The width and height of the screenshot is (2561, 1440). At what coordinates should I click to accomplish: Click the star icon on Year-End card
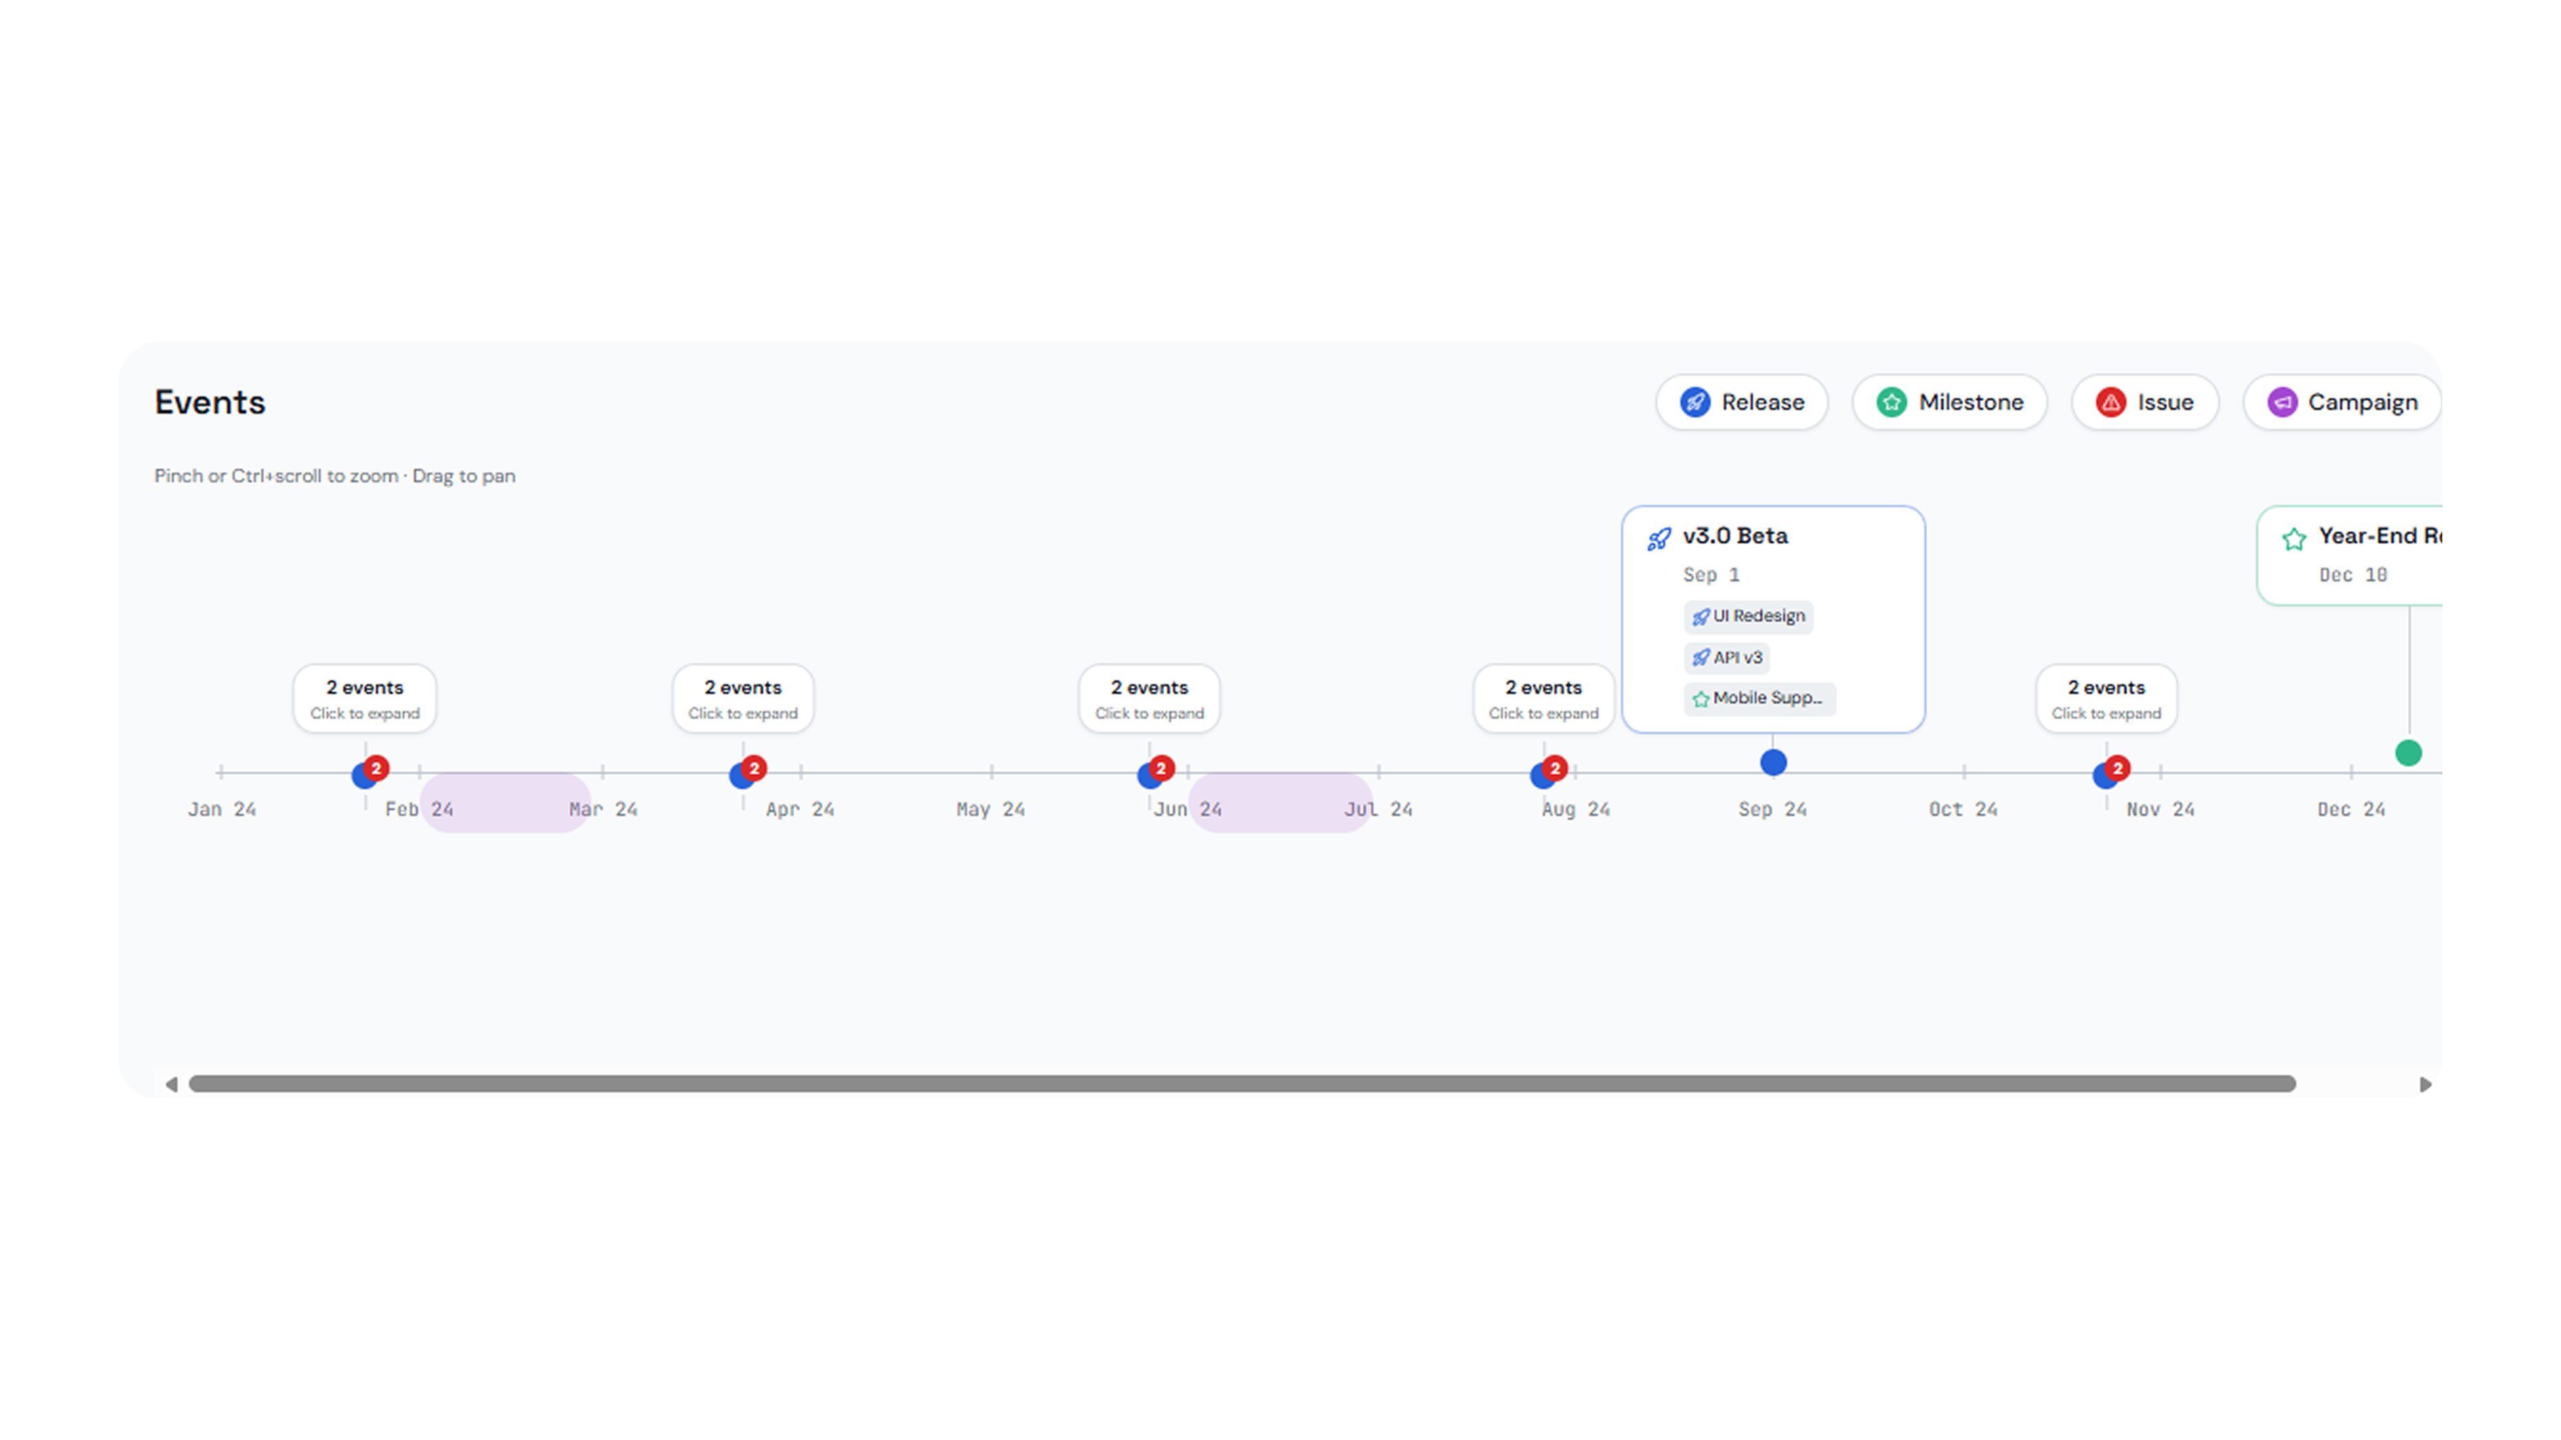coord(2294,539)
